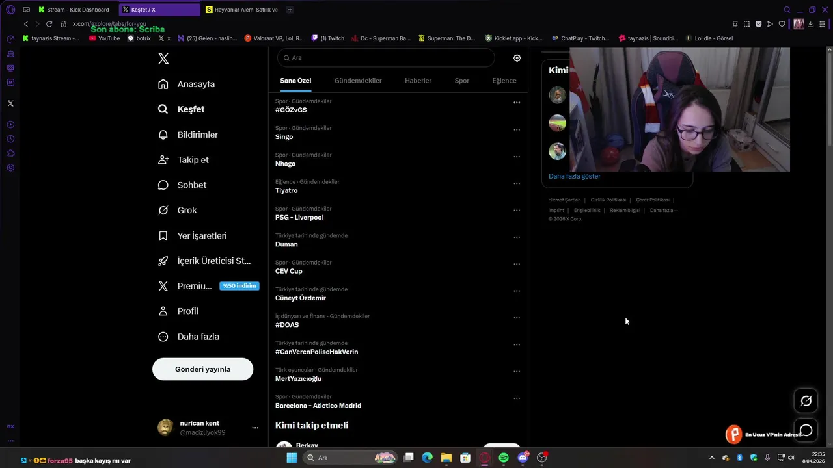Open more options for PSG - Liverpool
Image resolution: width=833 pixels, height=468 pixels.
[517, 211]
